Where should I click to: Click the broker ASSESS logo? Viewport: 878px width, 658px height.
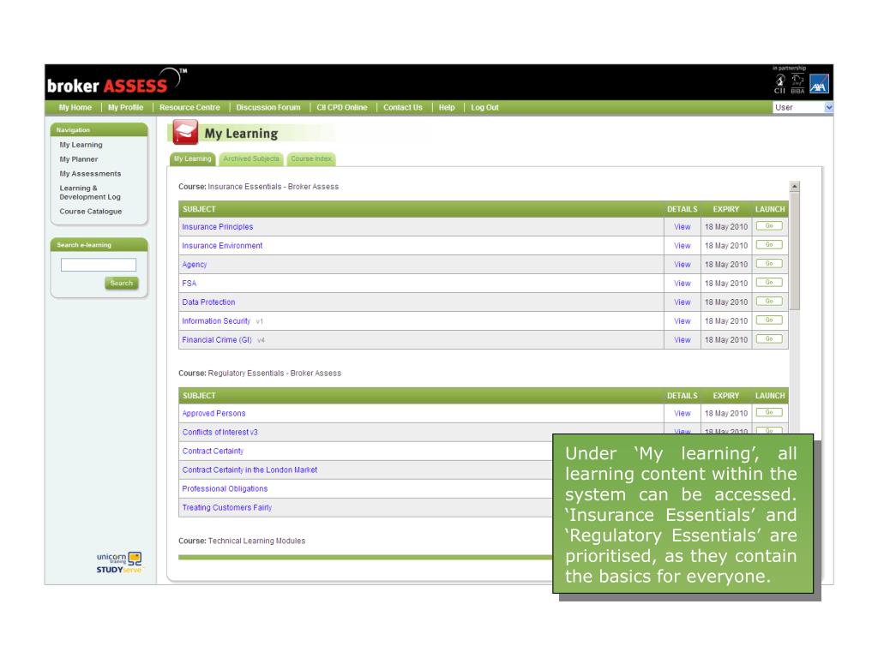(x=117, y=81)
